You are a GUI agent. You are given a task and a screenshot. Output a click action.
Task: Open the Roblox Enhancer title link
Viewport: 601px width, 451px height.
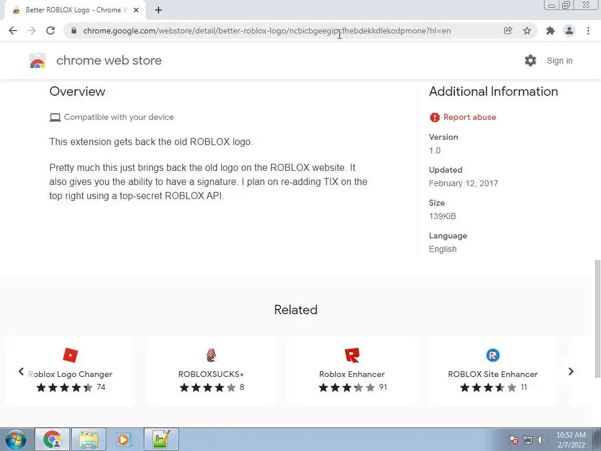[x=352, y=374]
